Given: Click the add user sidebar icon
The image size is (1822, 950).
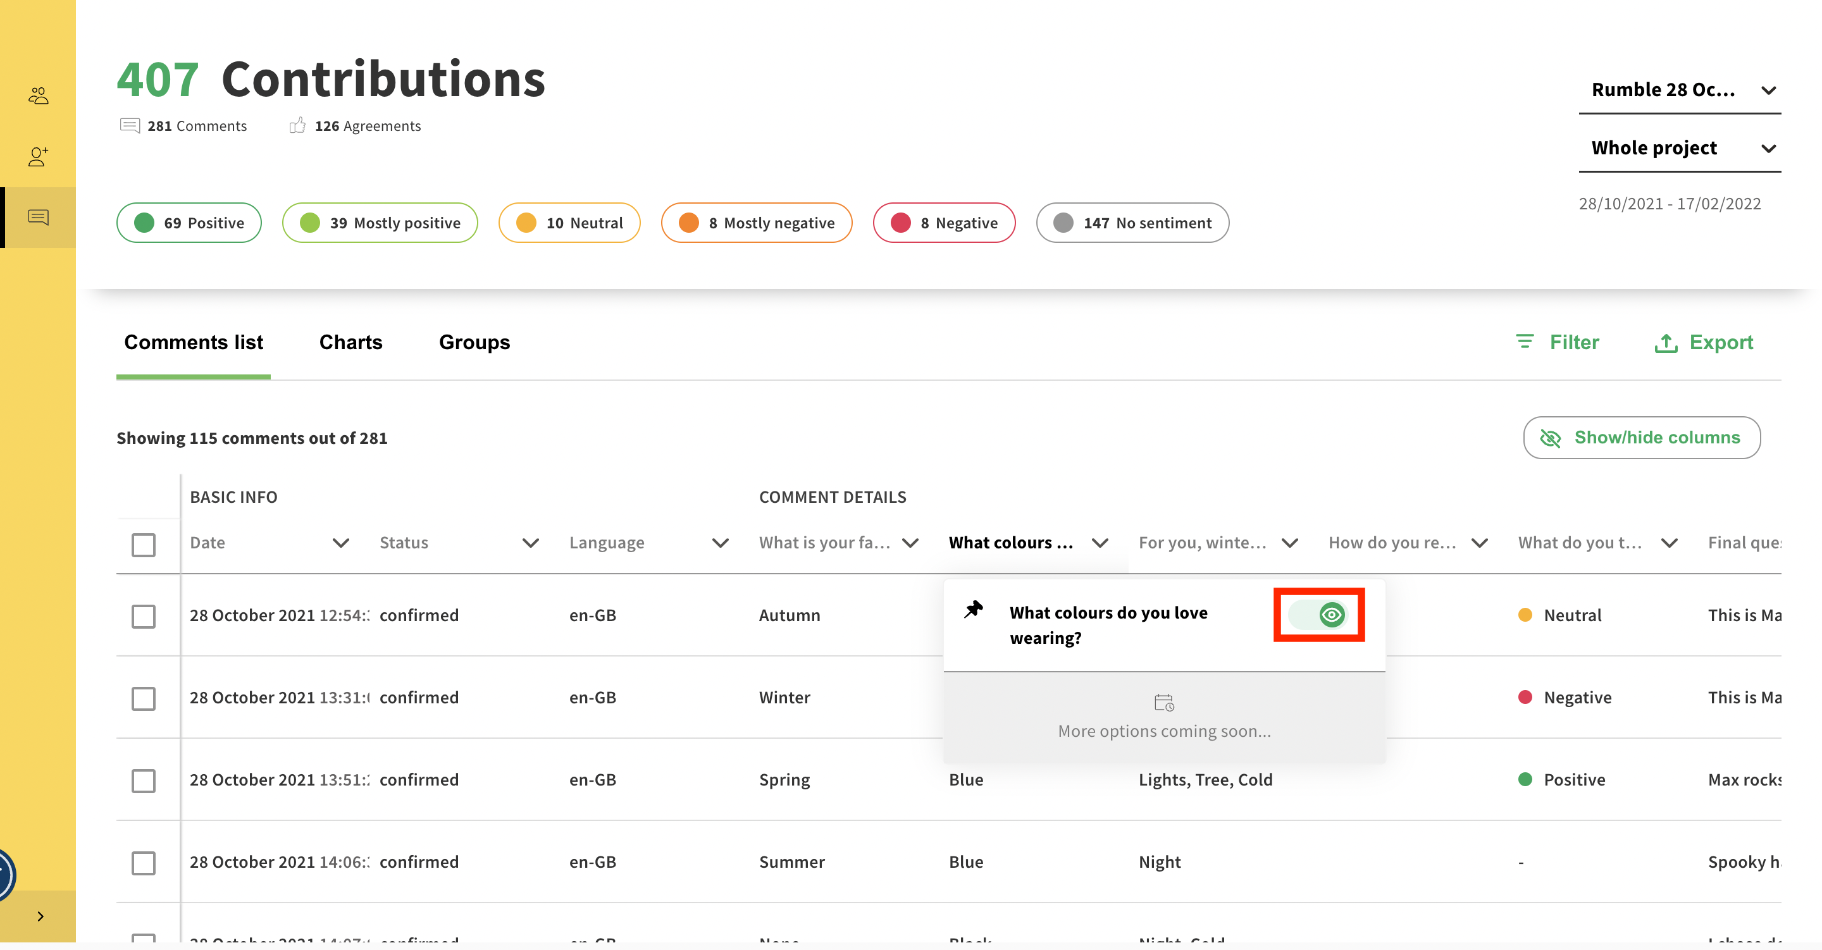Looking at the screenshot, I should pyautogui.click(x=38, y=156).
